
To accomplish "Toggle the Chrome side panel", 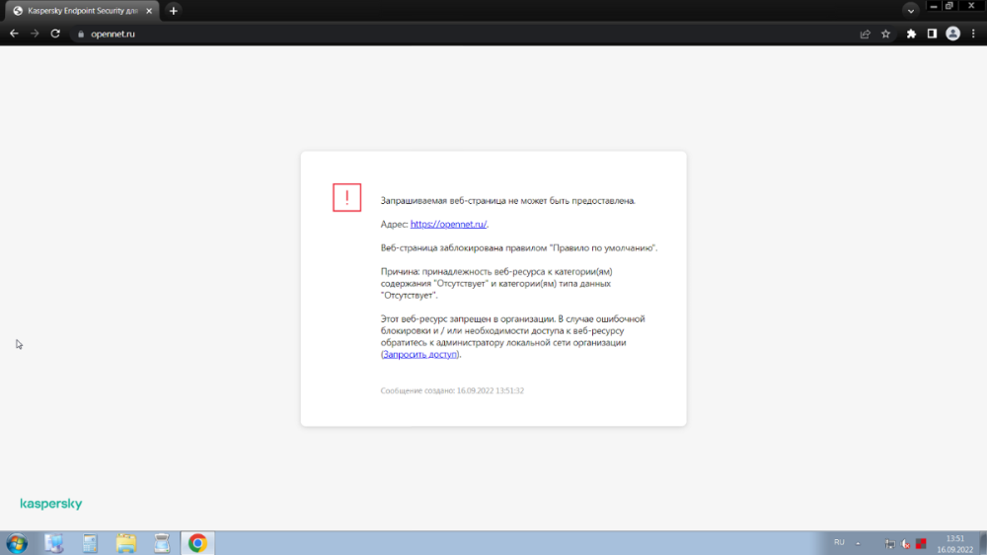I will click(932, 34).
